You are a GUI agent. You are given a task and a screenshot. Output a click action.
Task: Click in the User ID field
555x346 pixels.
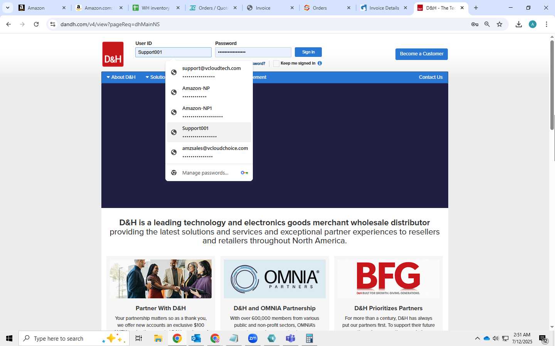(173, 52)
